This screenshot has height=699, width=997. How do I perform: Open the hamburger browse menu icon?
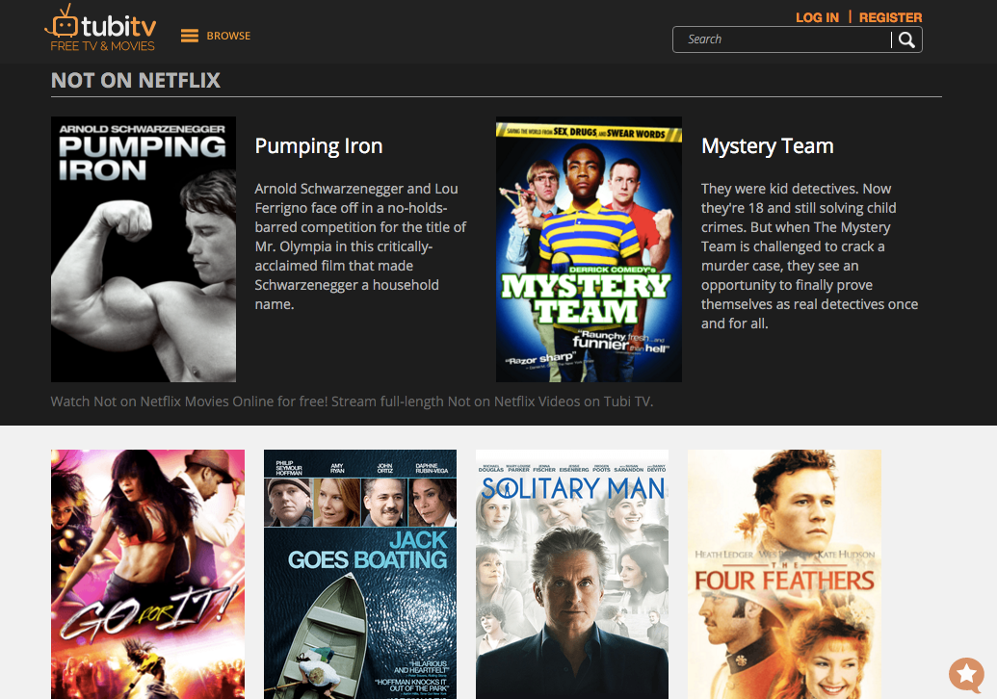tap(190, 37)
